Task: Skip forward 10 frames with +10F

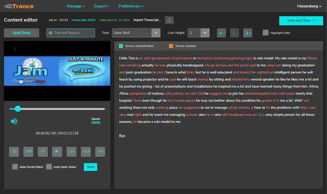Action: 85,152
